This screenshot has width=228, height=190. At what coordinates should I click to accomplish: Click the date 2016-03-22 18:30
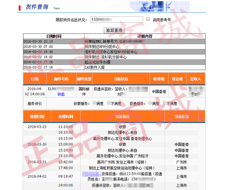tap(38, 52)
